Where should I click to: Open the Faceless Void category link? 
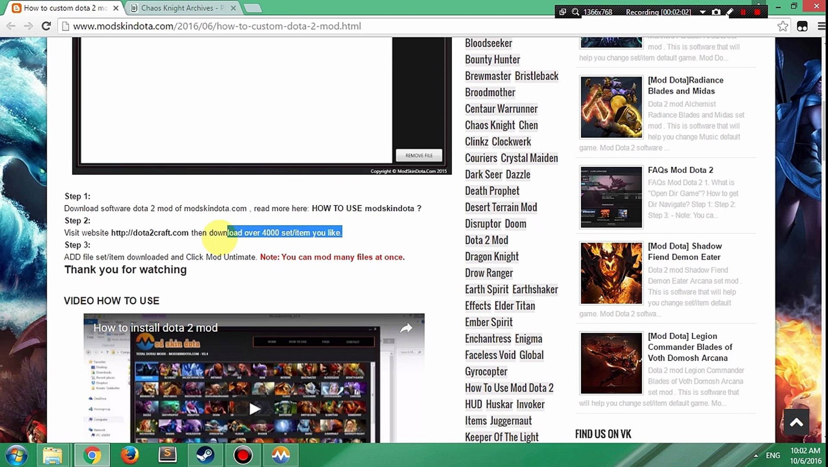pyautogui.click(x=490, y=355)
